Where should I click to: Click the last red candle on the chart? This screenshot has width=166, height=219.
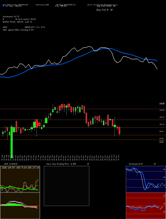click(x=120, y=130)
